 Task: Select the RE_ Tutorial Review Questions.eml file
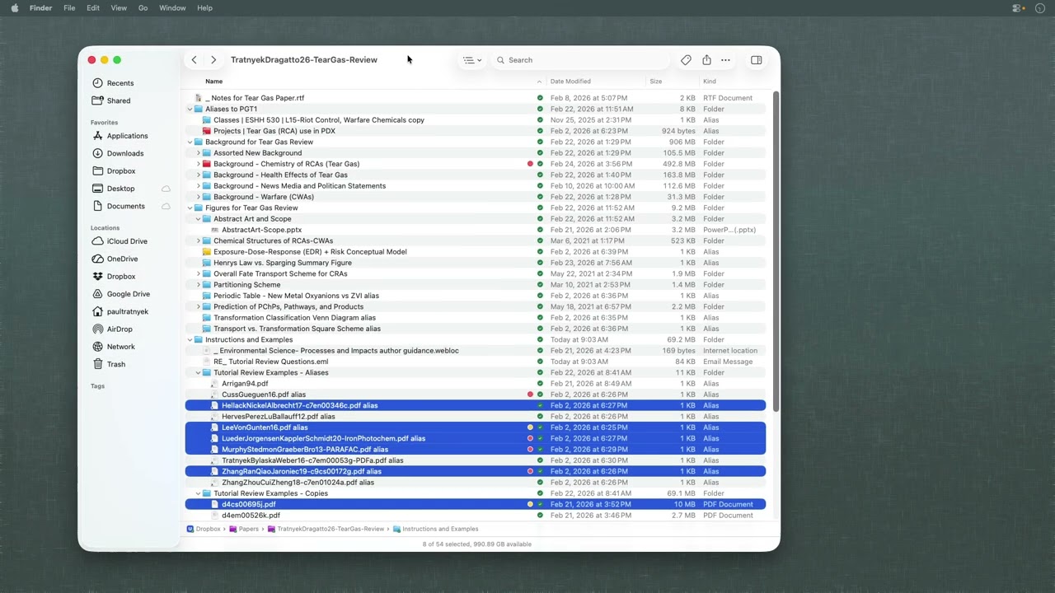click(476, 362)
